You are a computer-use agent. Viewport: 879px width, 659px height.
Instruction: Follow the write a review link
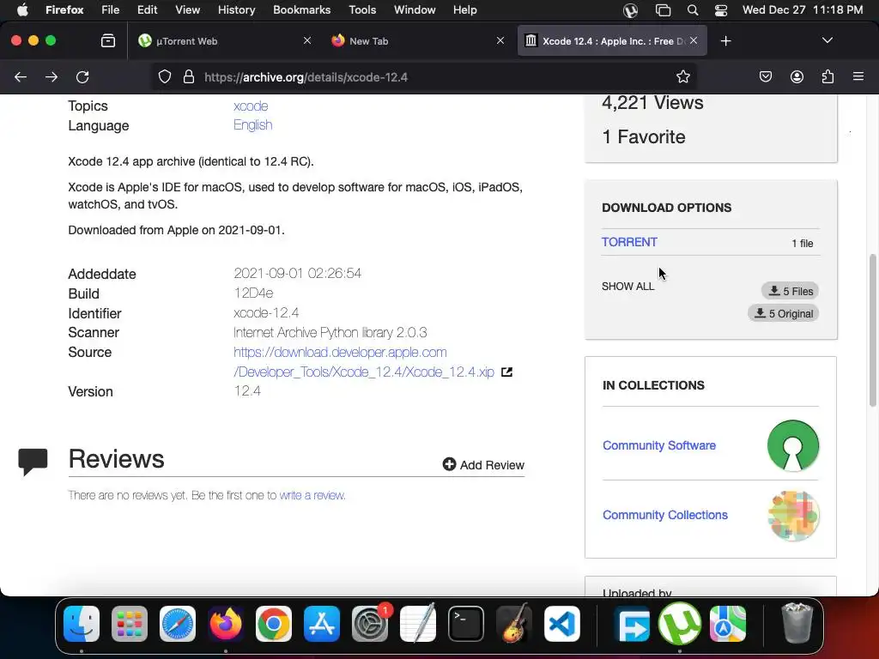(x=312, y=495)
